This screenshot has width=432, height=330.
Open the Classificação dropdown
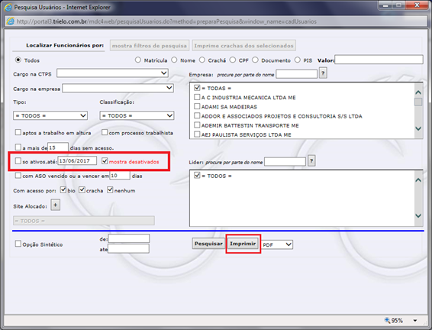point(137,115)
